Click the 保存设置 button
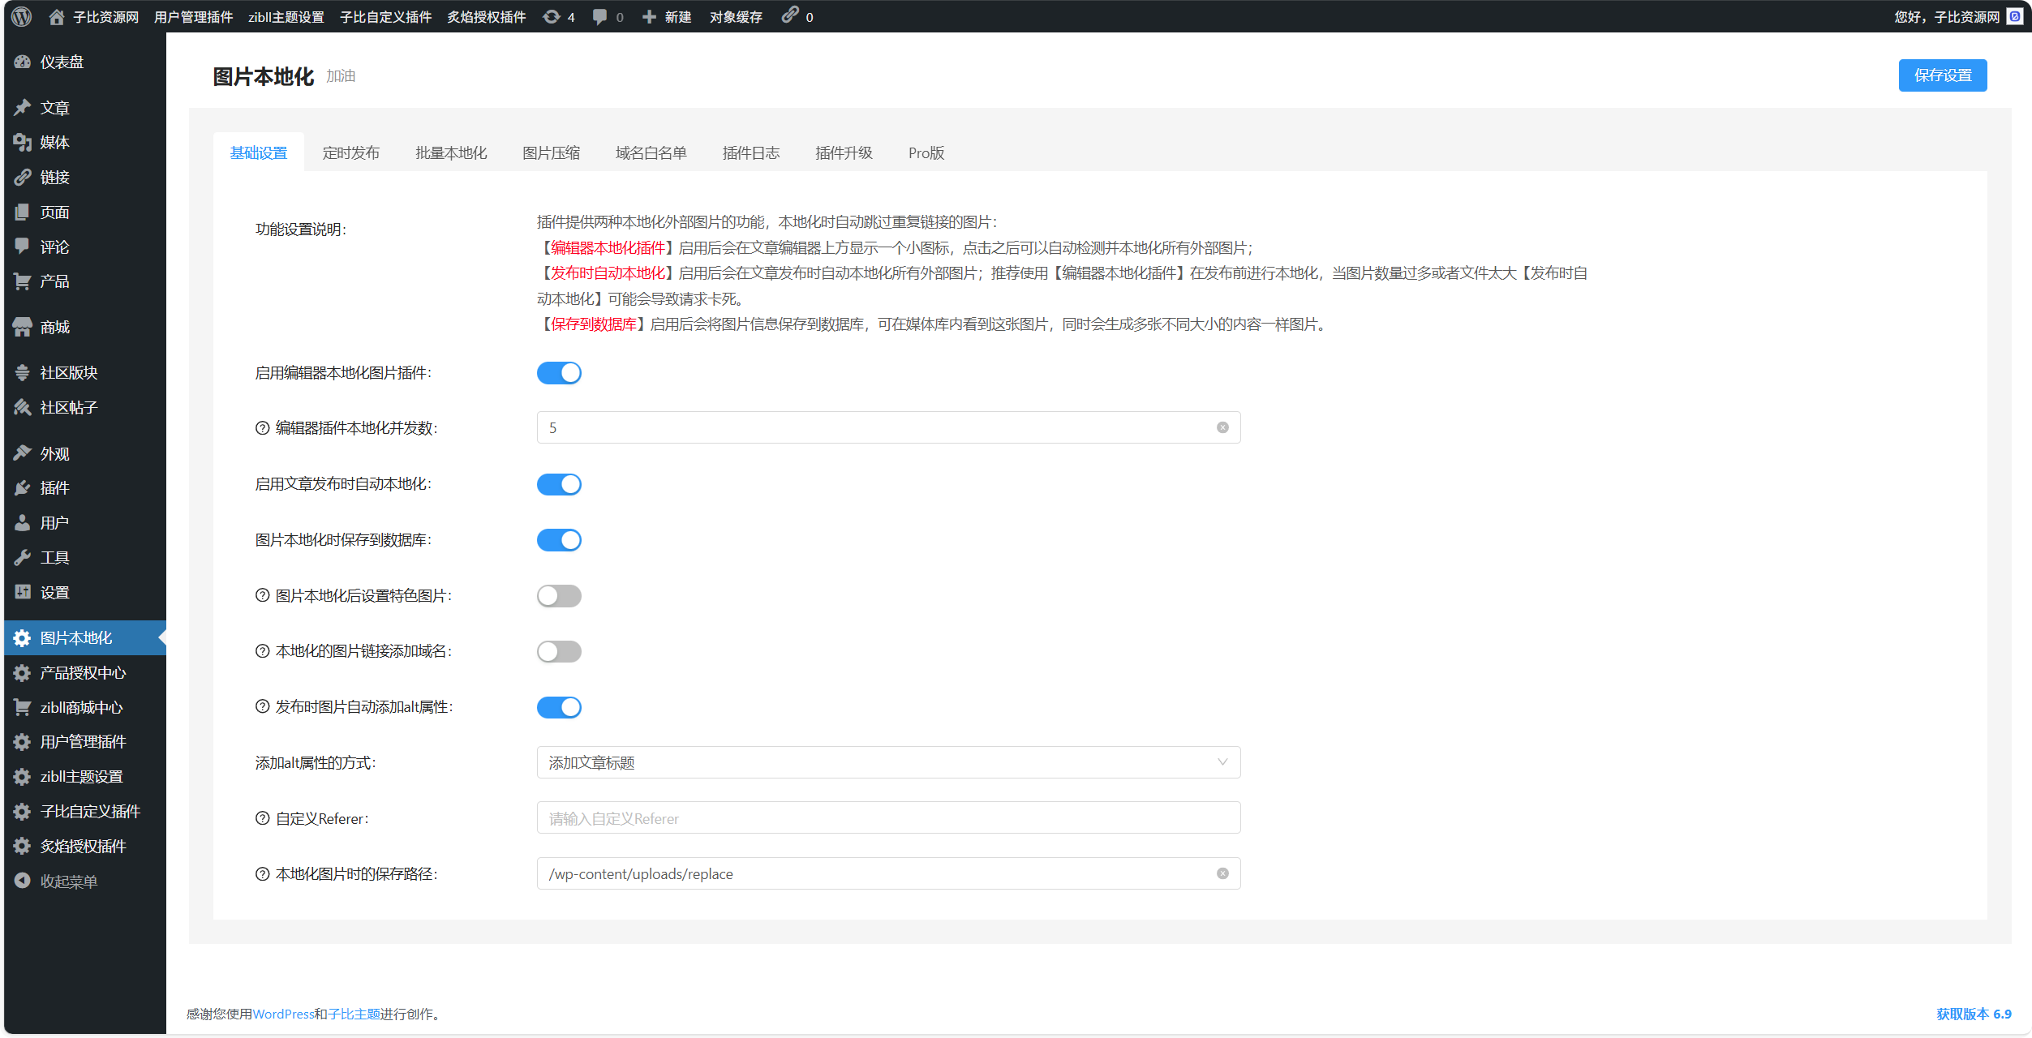2032x1038 pixels. click(x=1943, y=75)
